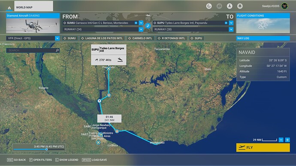Image resolution: width=296 pixels, height=166 pixels.
Task: Open the Flight Conditions weather panel
Action: [x=263, y=23]
